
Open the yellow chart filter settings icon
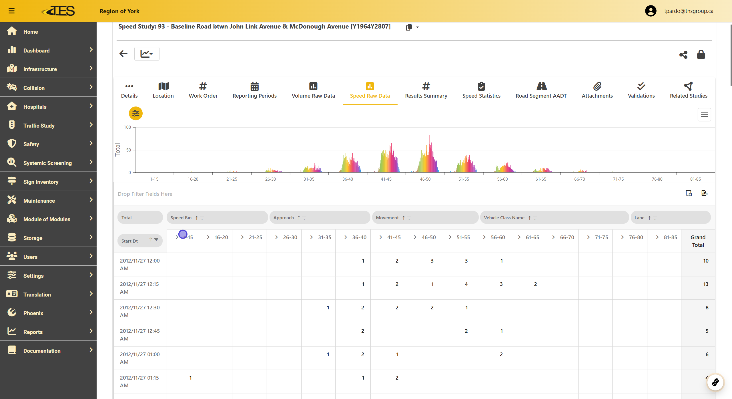[x=135, y=114]
